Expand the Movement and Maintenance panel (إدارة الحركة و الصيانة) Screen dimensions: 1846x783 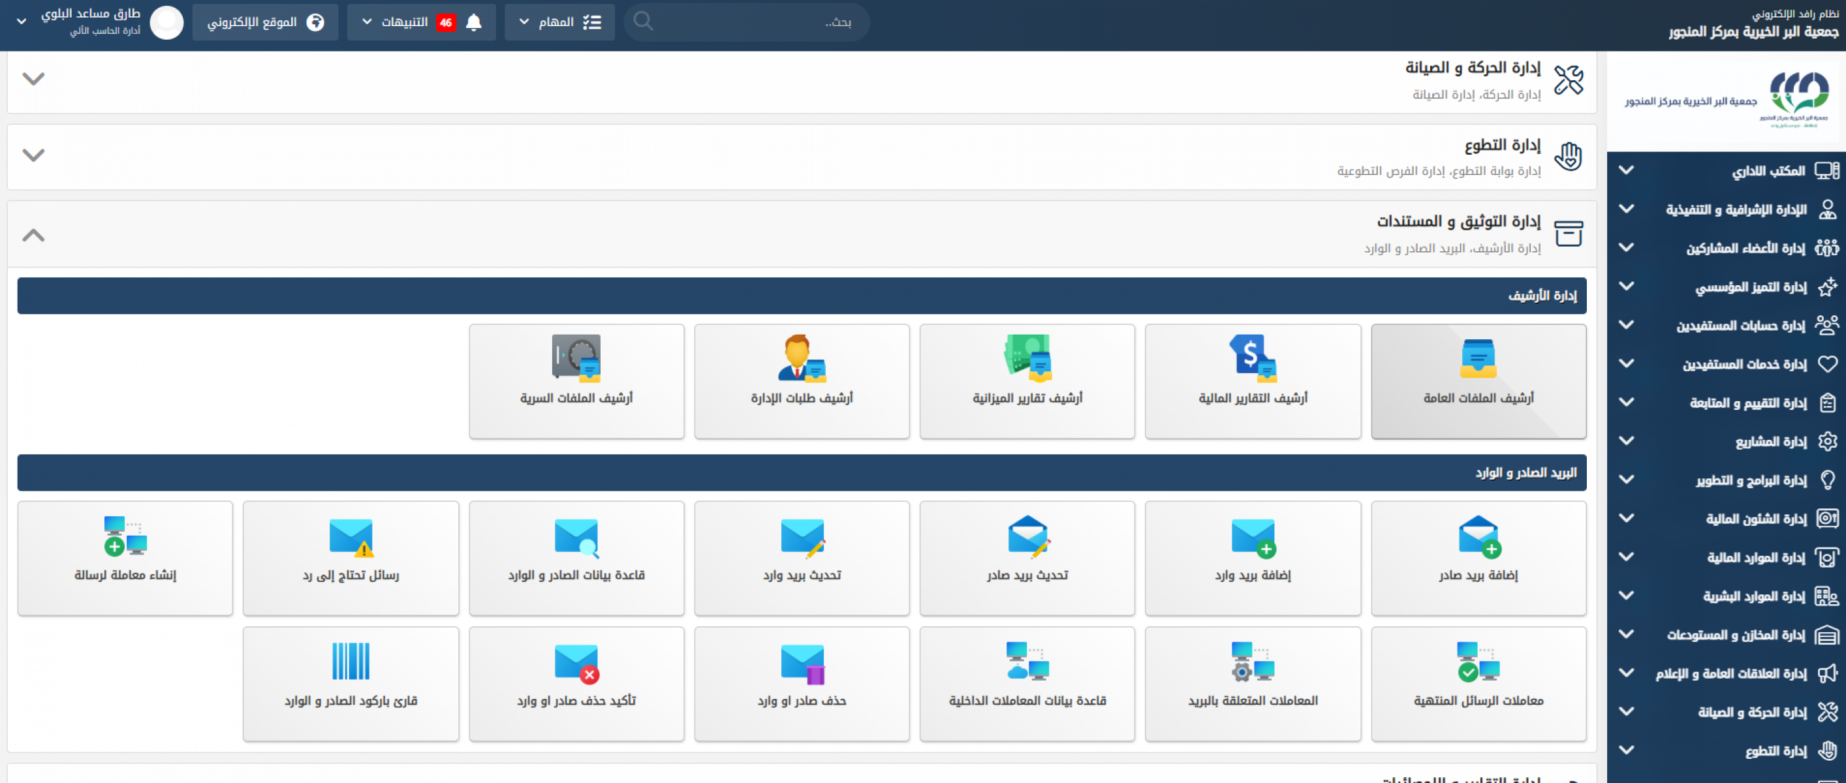(33, 78)
